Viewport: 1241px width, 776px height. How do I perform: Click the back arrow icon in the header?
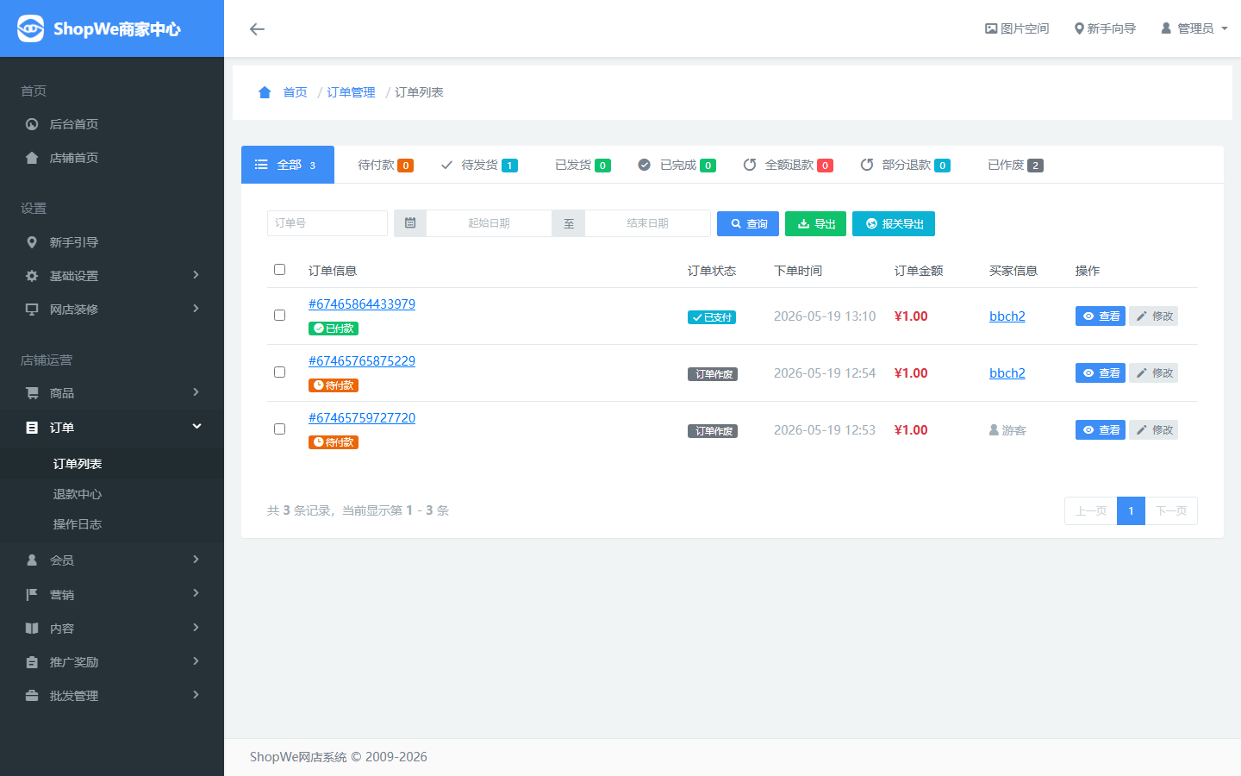(257, 29)
